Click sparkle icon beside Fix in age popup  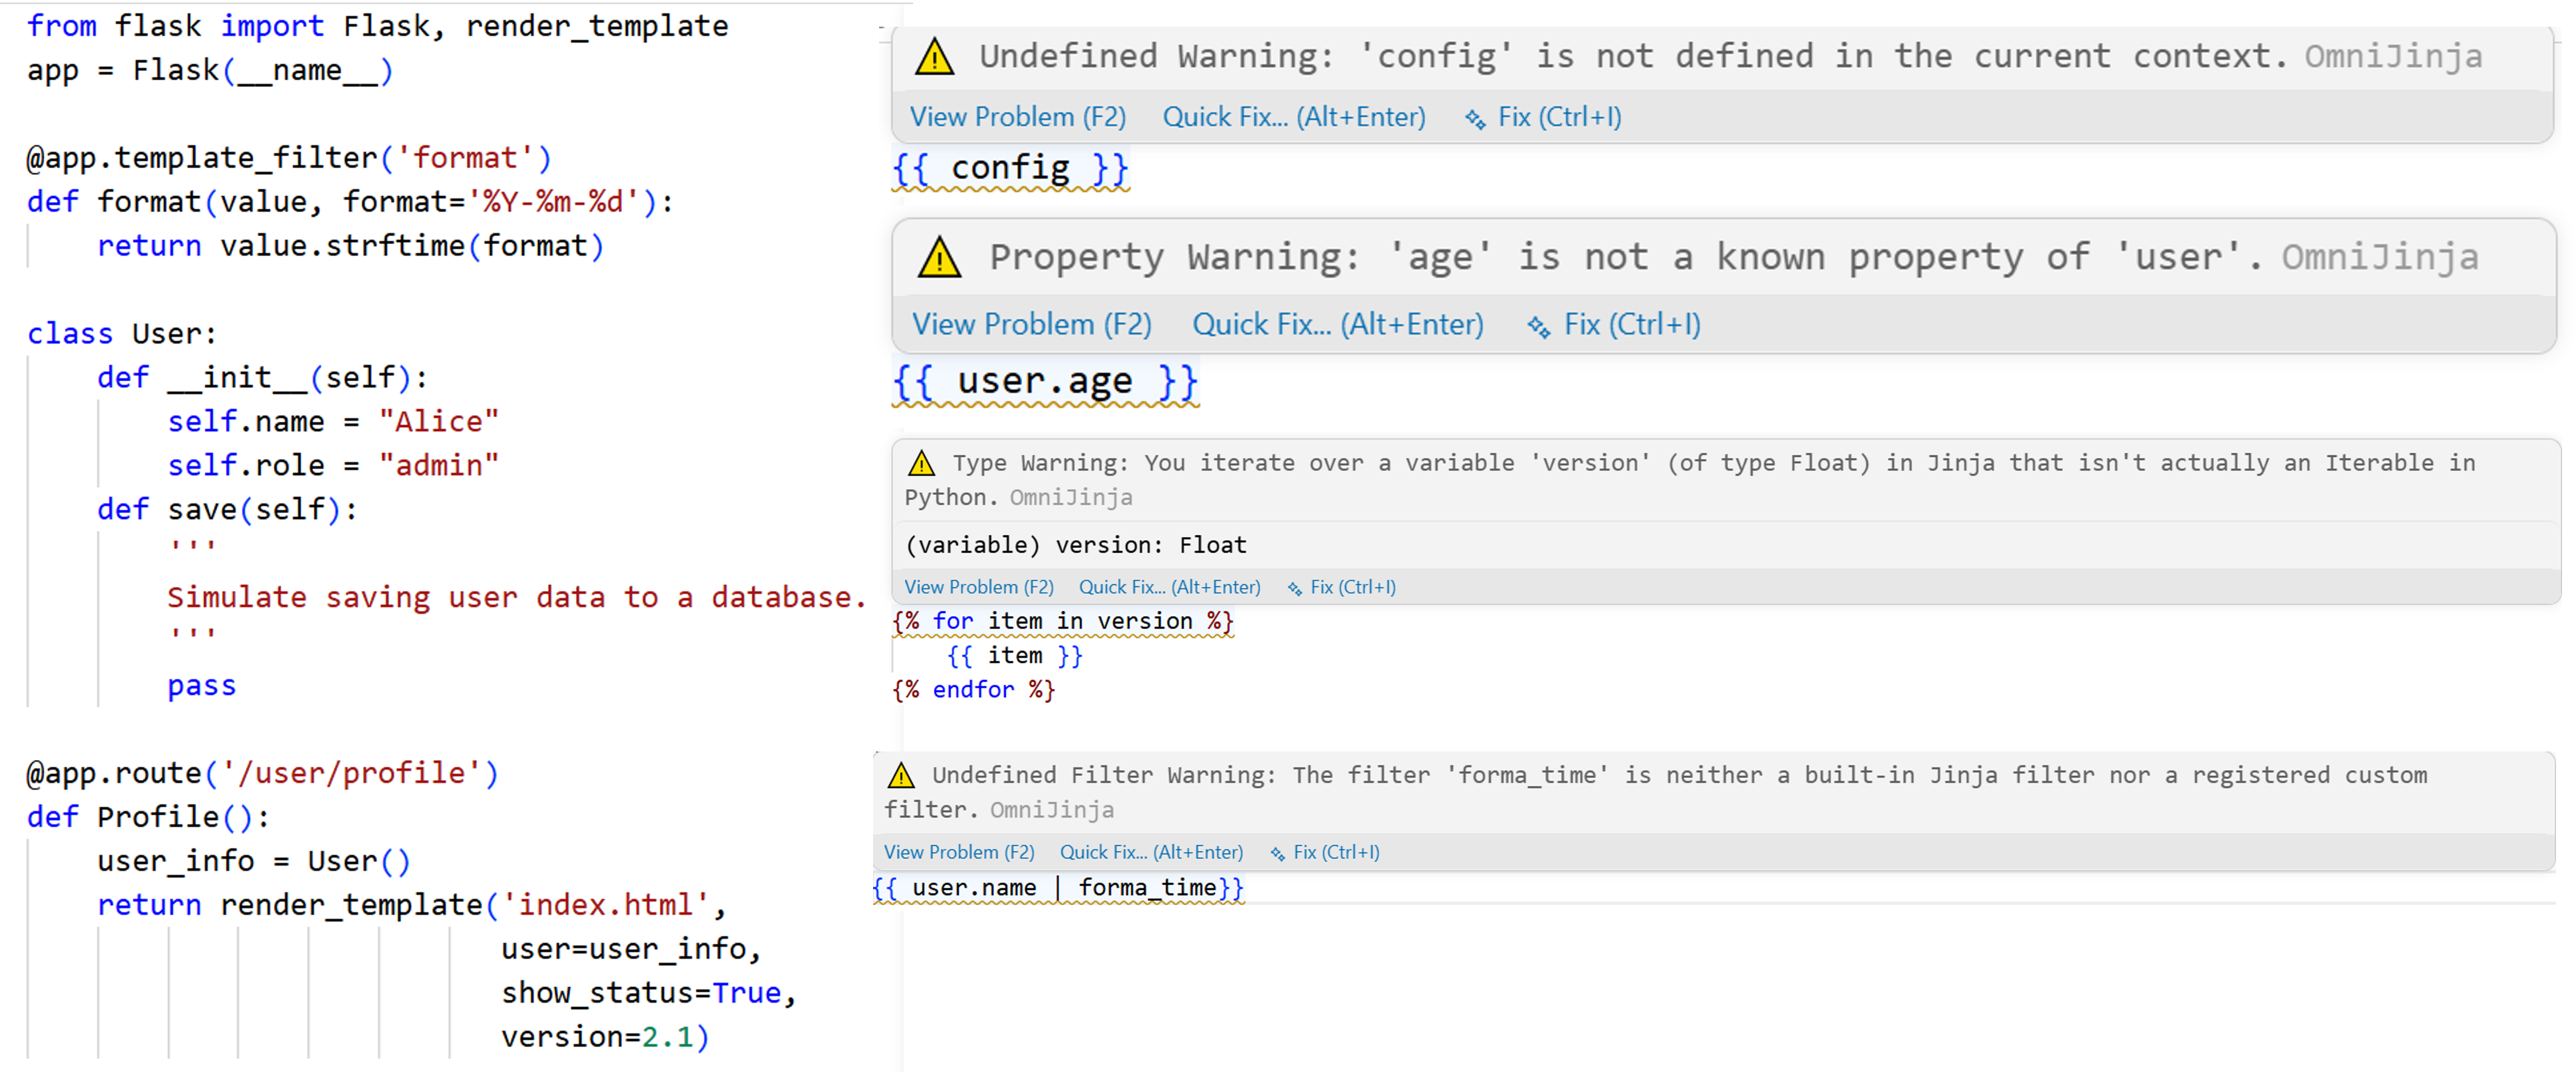[1539, 326]
